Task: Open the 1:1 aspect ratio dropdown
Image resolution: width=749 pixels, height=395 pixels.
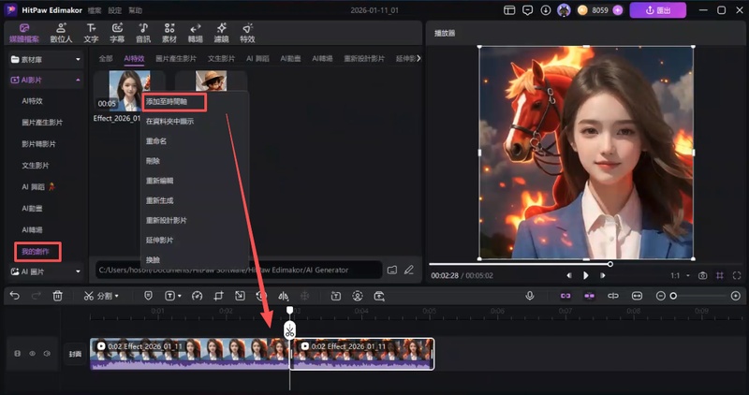Action: [x=678, y=276]
